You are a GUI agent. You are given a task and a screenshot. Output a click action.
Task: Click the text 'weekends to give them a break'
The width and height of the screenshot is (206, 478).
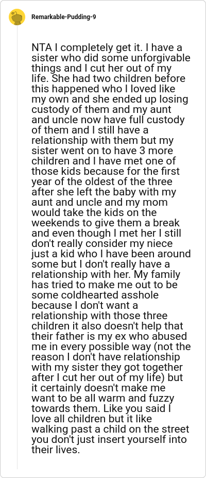pyautogui.click(x=106, y=223)
